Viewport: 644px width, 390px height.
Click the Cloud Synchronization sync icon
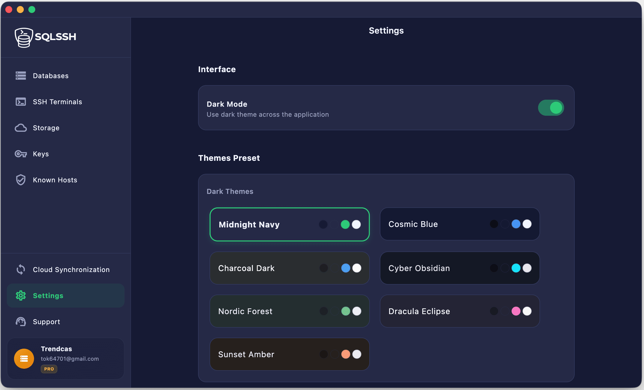21,270
